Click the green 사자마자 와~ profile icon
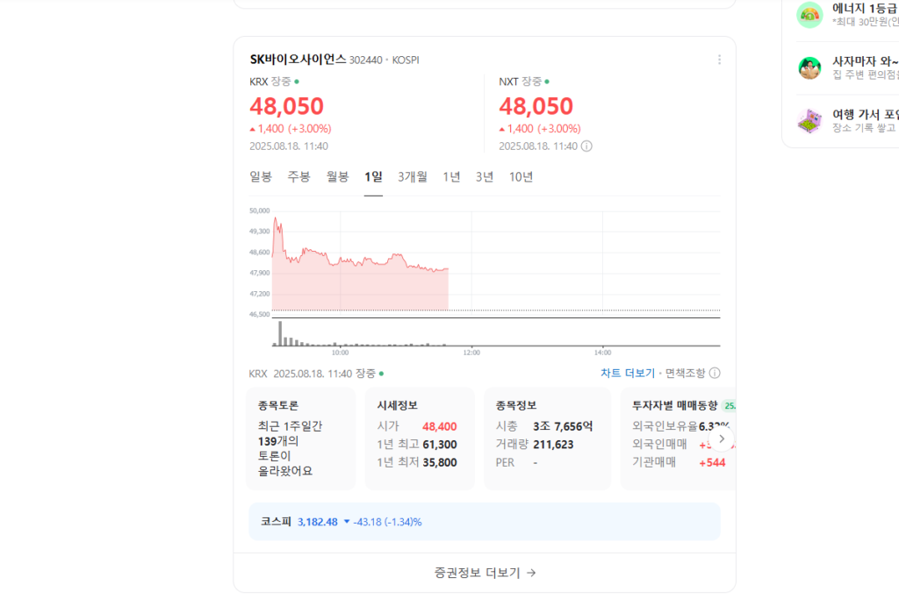 point(809,68)
